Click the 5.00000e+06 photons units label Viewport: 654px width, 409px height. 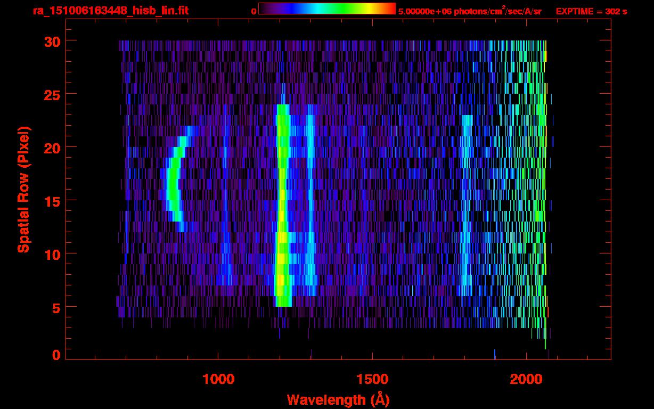pos(470,11)
